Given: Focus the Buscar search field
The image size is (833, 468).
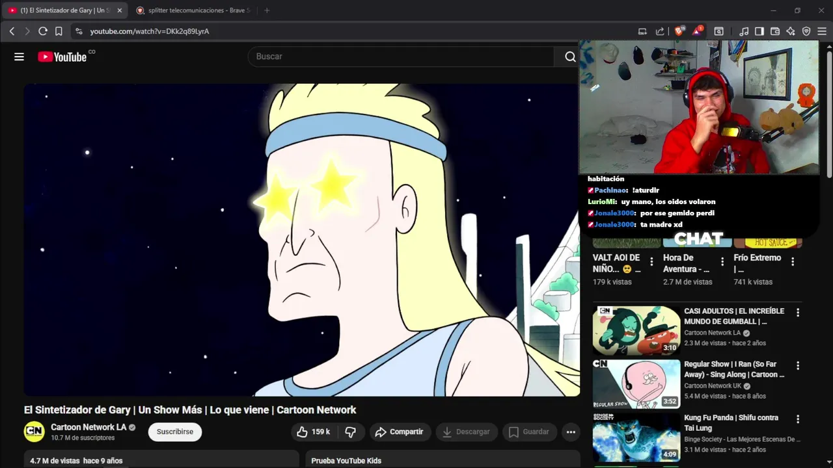Looking at the screenshot, I should click(400, 57).
